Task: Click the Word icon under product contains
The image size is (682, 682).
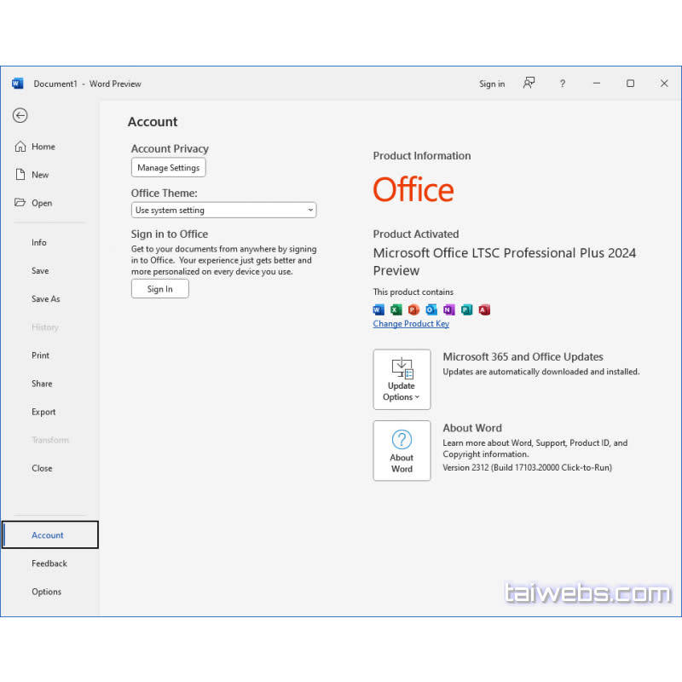Action: pos(379,309)
